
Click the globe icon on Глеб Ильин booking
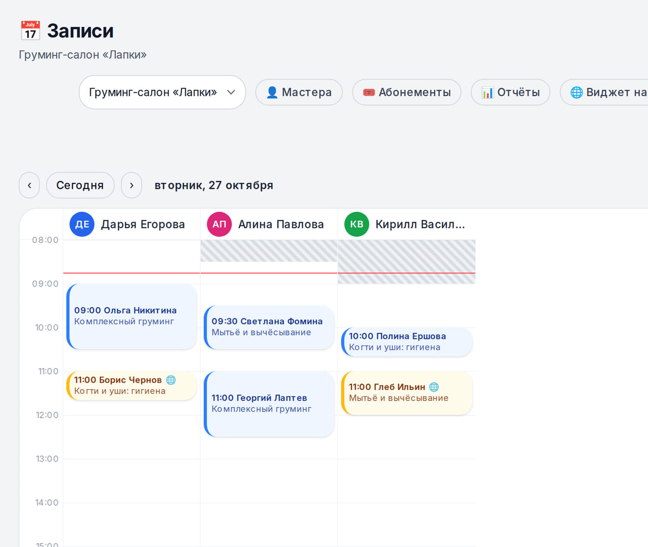tap(434, 387)
